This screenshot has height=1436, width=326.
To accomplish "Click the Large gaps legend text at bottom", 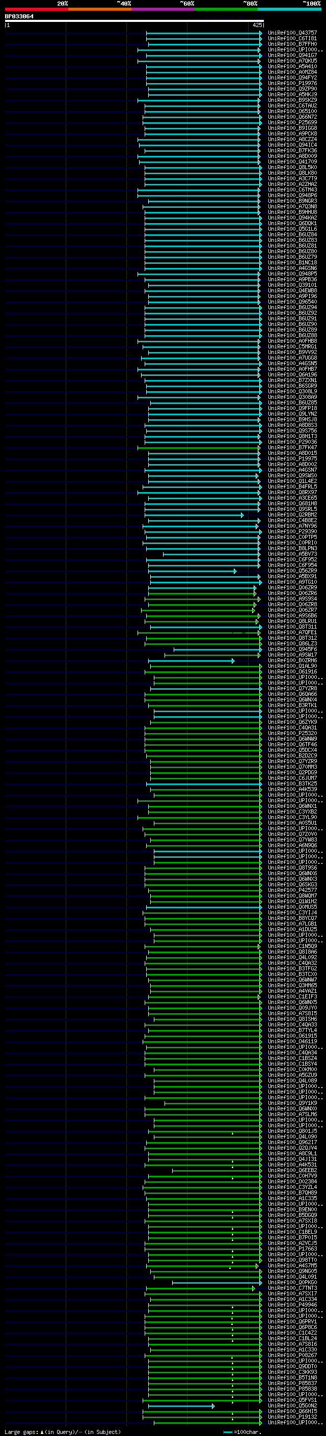I will click(63, 1432).
